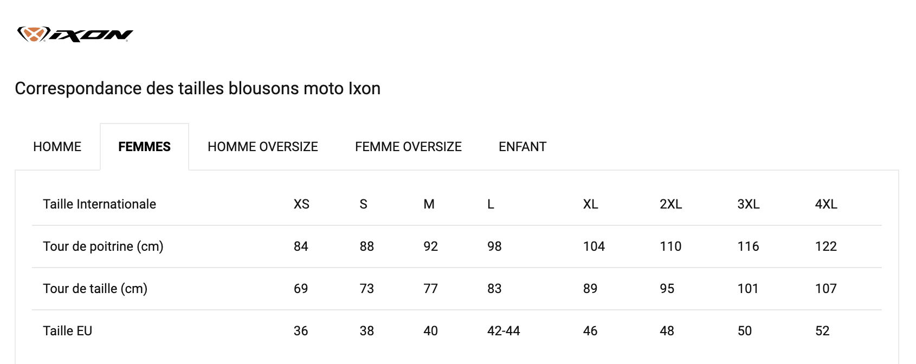Click the 42-44 EU size cell
This screenshot has height=364, width=916.
point(504,331)
